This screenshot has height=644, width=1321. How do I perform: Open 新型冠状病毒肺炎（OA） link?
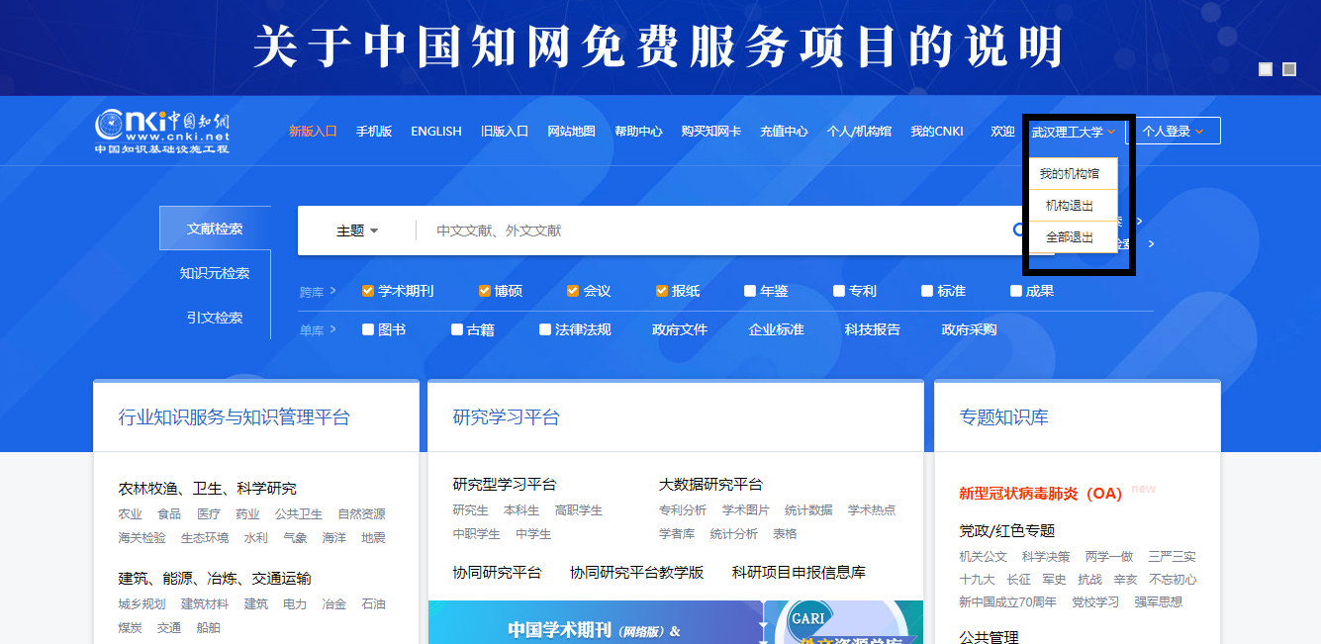[1040, 494]
